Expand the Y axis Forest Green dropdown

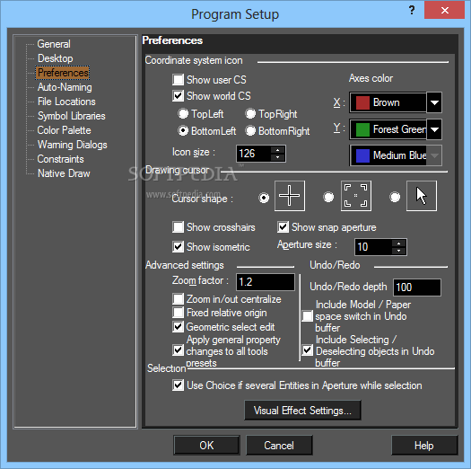[x=434, y=129]
